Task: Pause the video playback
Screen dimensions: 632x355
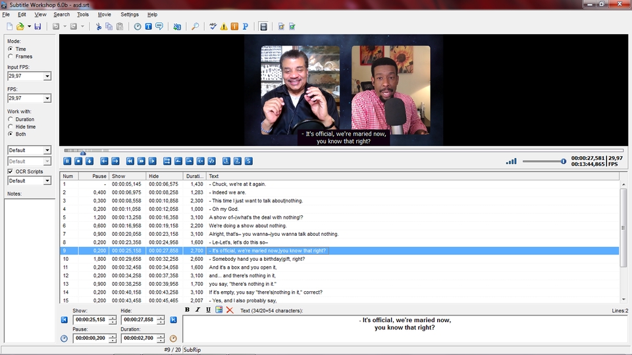Action: click(67, 161)
